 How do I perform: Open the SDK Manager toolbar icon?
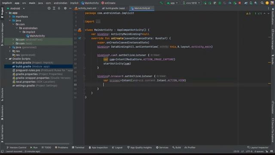click(x=256, y=3)
